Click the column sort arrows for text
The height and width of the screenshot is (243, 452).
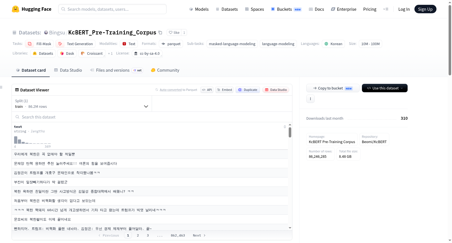tap(285, 127)
